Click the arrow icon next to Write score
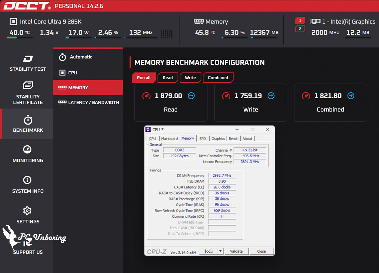 point(271,96)
